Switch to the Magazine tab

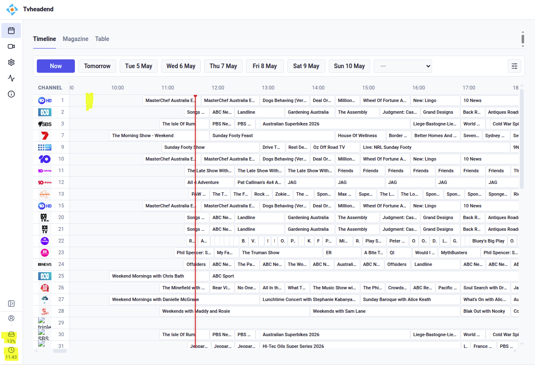(75, 39)
